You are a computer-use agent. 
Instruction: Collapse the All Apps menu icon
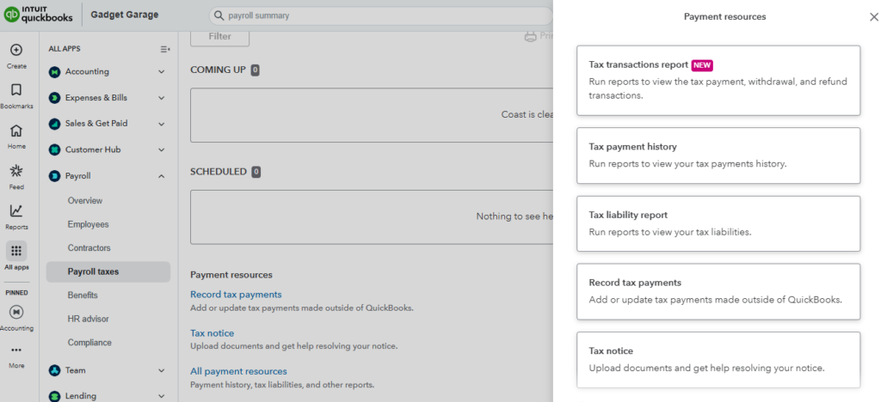tap(165, 49)
